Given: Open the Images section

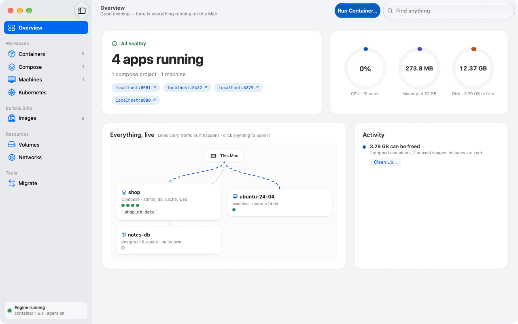Looking at the screenshot, I should coord(46,118).
